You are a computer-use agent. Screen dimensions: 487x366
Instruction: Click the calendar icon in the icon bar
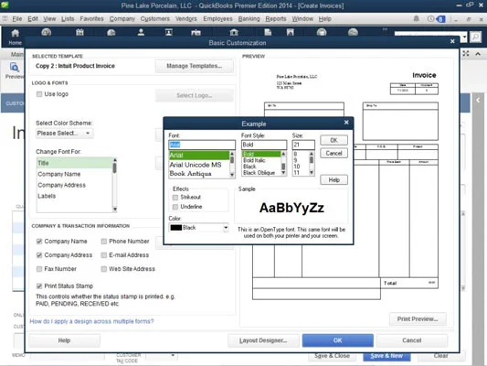point(79,32)
